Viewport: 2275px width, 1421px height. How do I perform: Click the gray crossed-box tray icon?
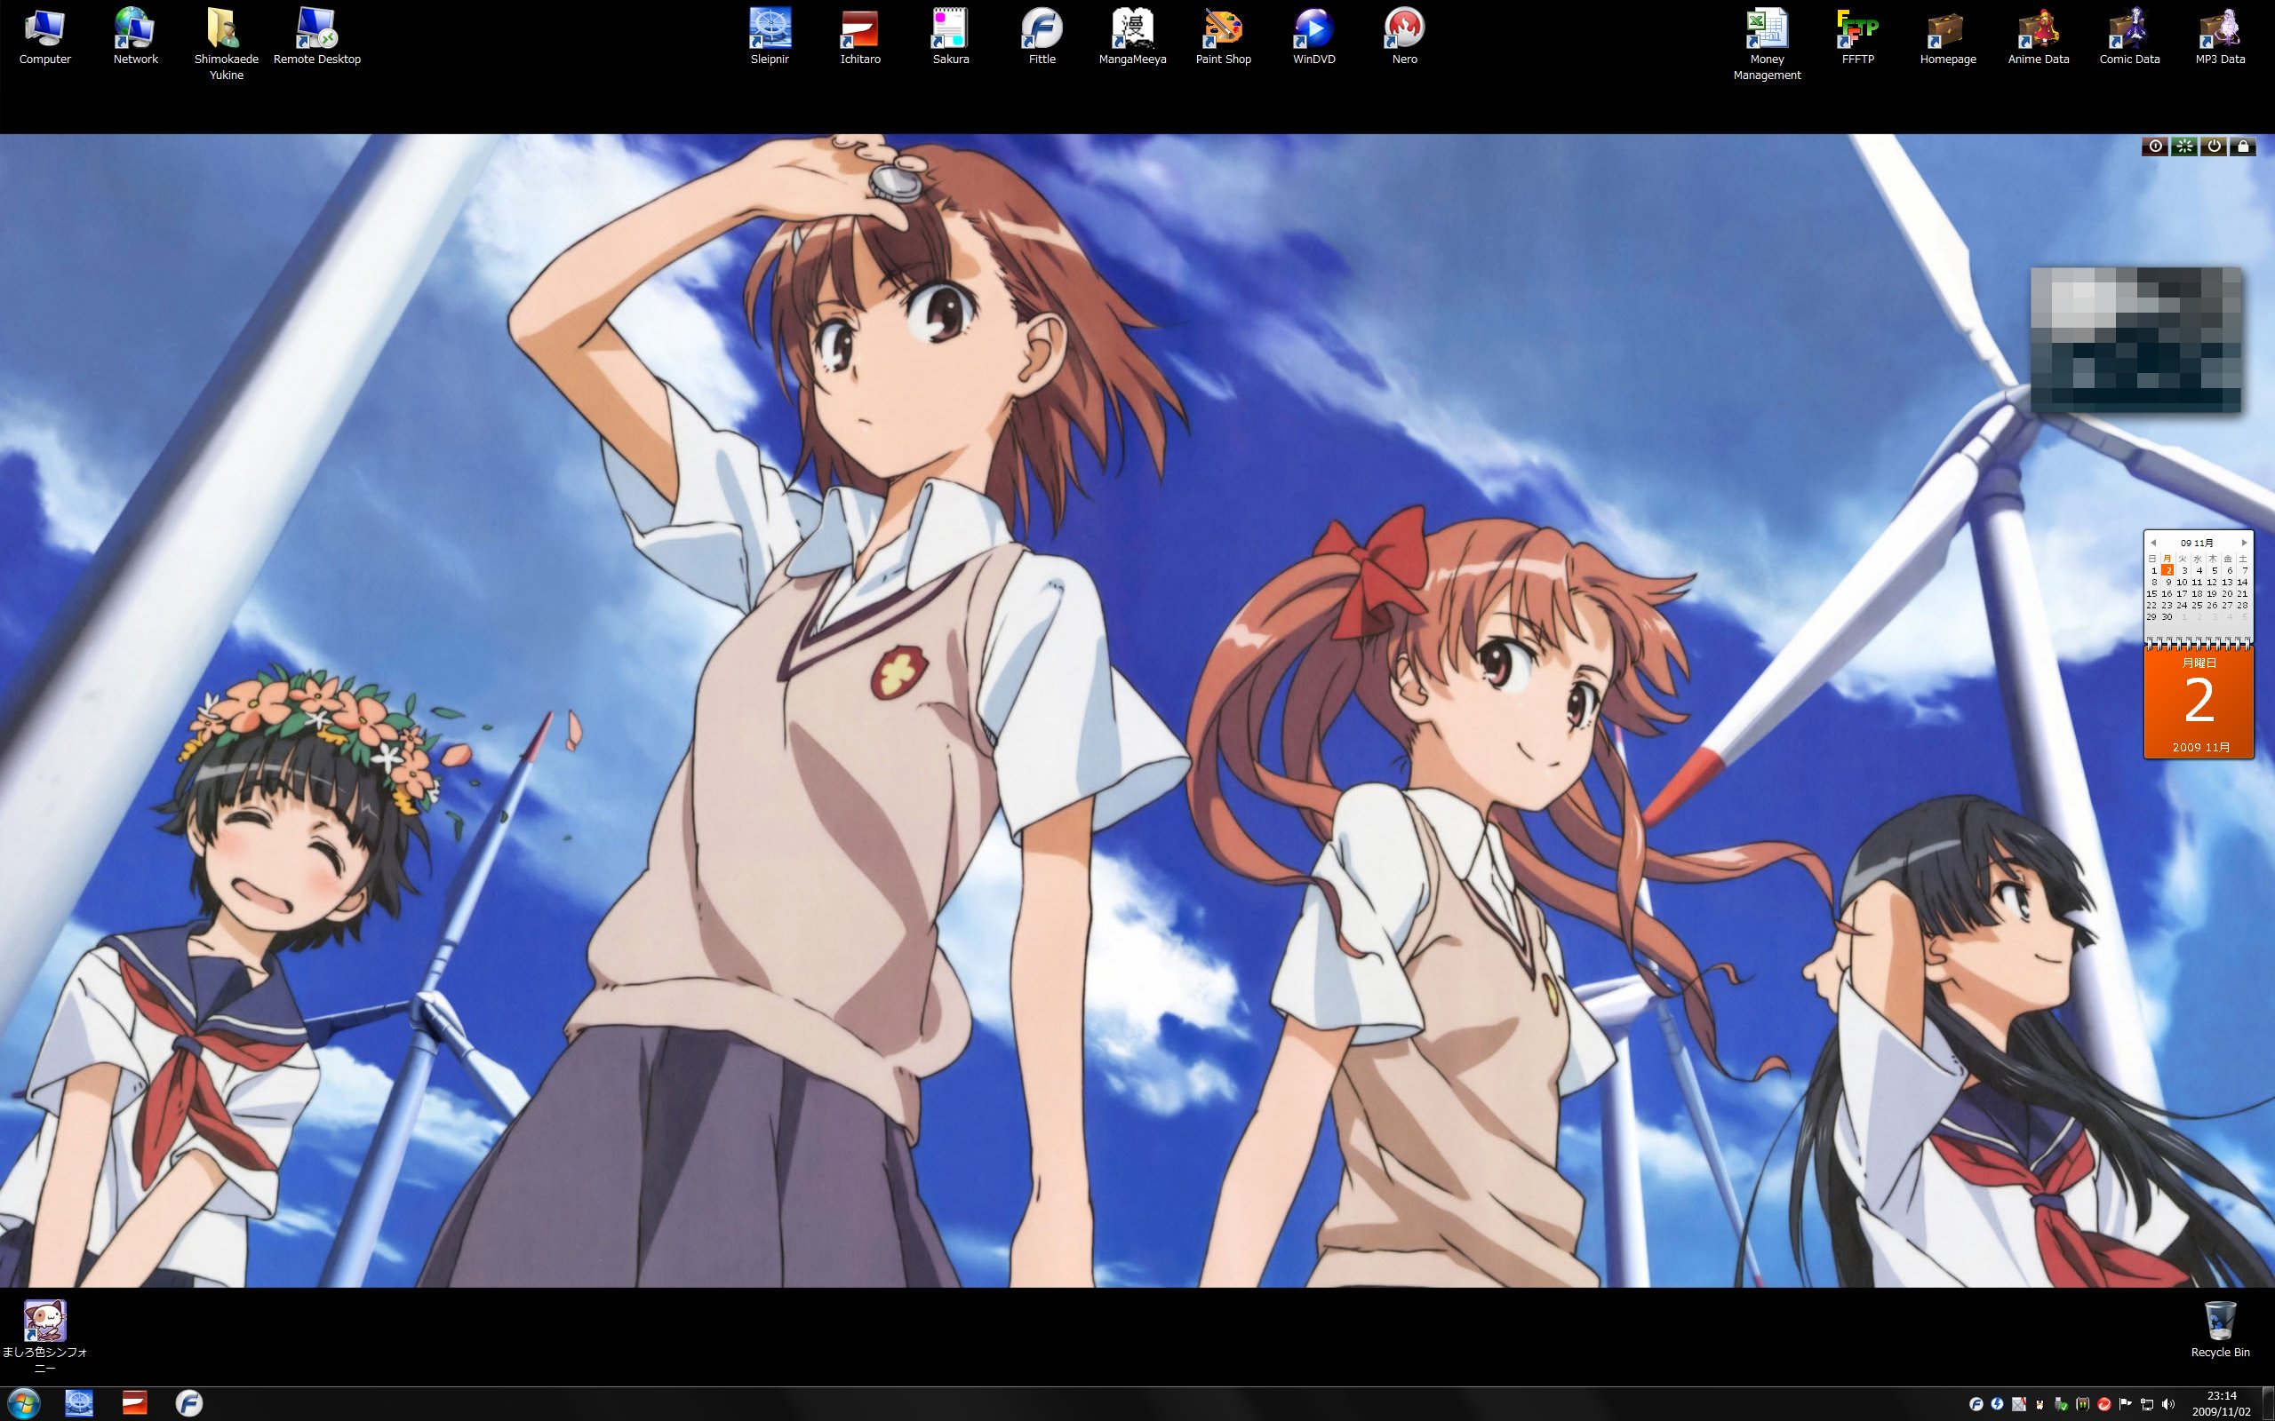(2019, 1404)
